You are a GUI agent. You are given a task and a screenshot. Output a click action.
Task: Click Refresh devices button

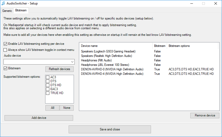pos(59,69)
